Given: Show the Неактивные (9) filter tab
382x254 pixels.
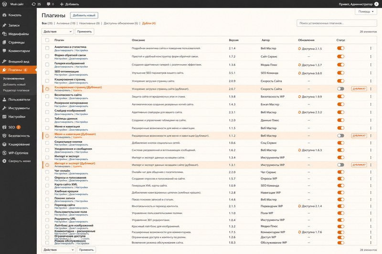Looking at the screenshot, I should click(x=89, y=23).
